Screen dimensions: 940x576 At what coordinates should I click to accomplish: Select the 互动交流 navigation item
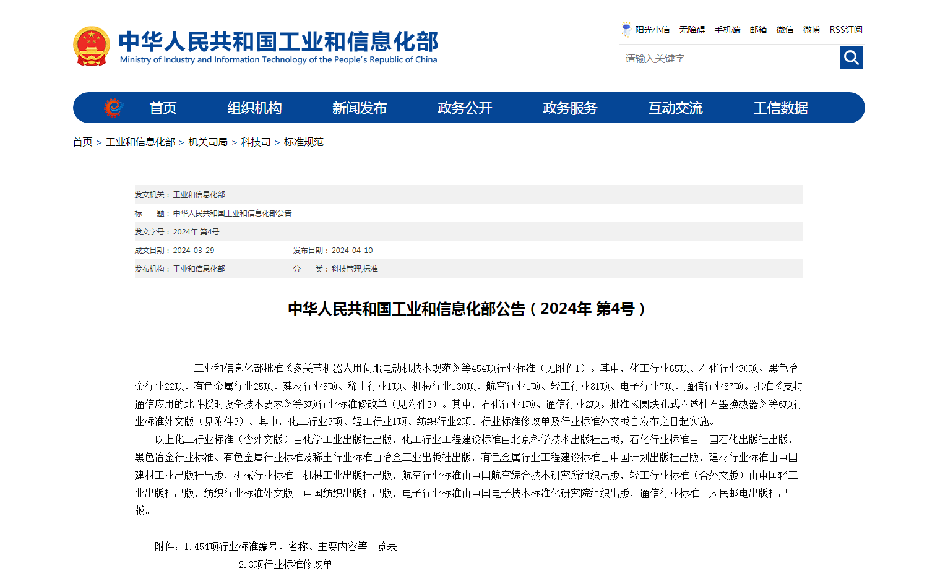(675, 108)
